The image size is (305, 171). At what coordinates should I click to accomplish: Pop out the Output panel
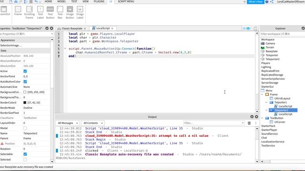pyautogui.click(x=252, y=117)
